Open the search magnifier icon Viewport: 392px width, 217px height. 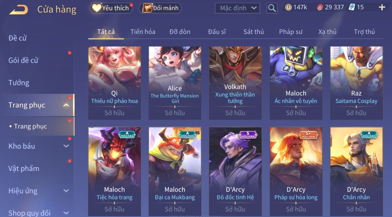(x=272, y=8)
